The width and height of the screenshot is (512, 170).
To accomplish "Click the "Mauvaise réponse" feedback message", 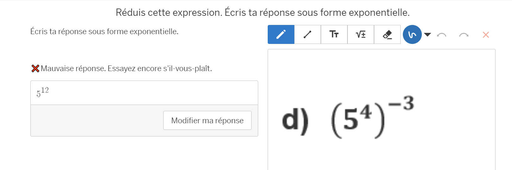I will pyautogui.click(x=126, y=69).
